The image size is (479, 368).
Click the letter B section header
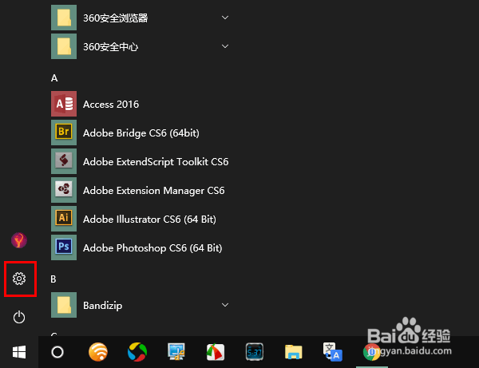[x=53, y=279]
